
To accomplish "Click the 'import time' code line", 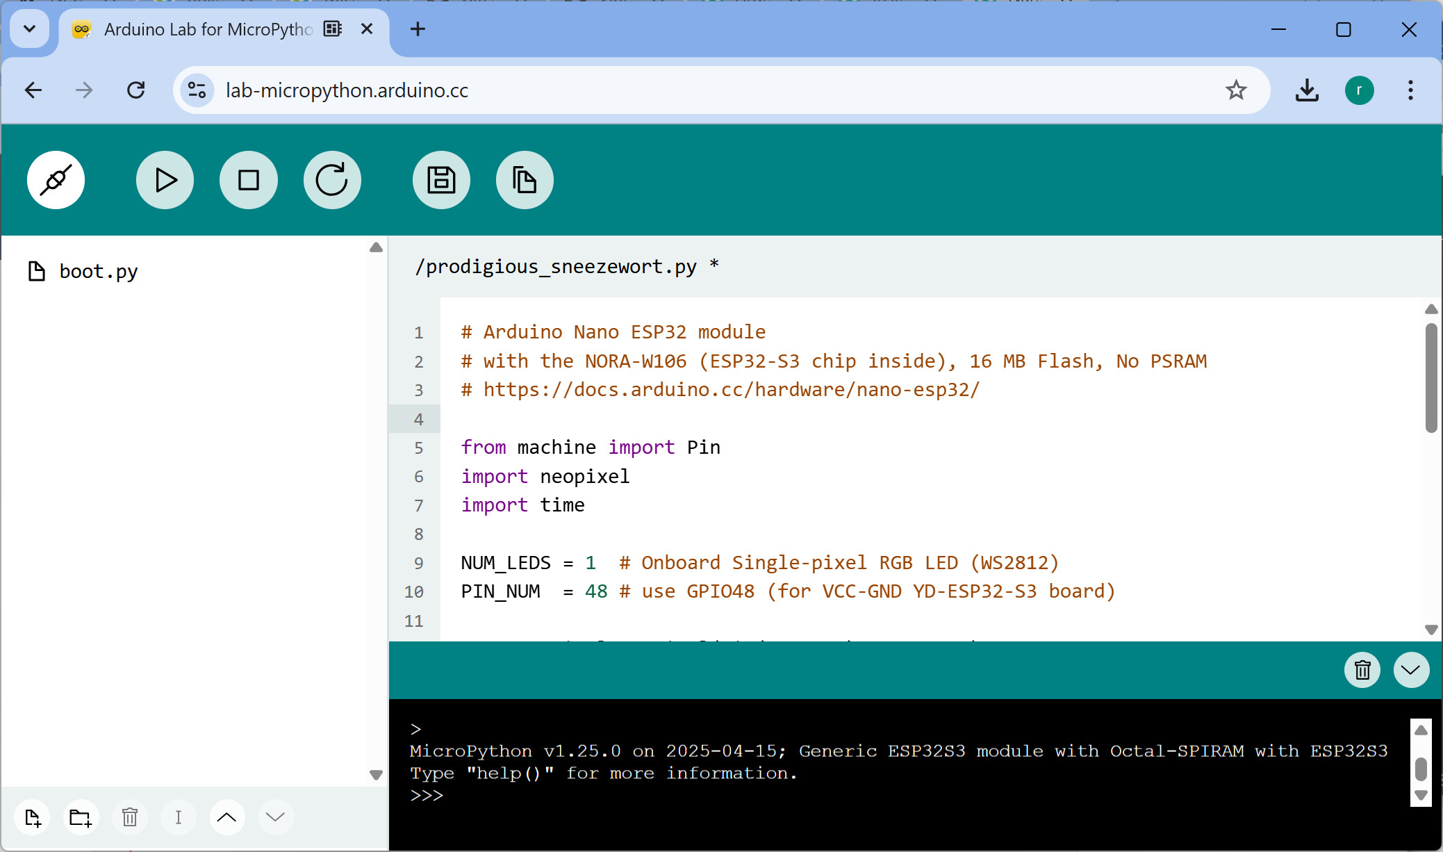I will pyautogui.click(x=522, y=505).
